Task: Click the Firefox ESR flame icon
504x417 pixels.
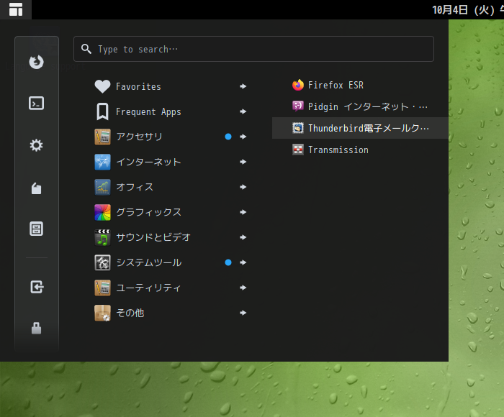Action: (298, 85)
